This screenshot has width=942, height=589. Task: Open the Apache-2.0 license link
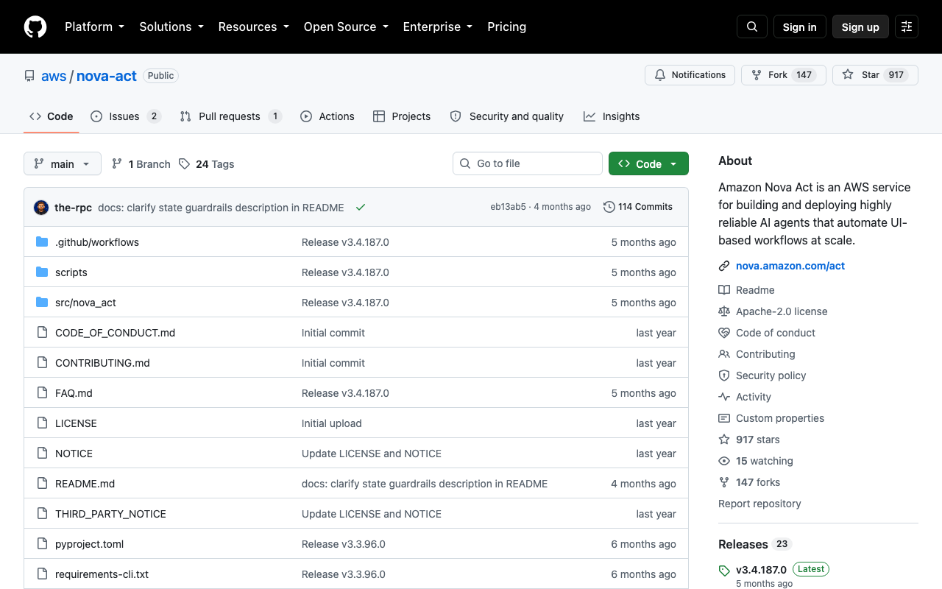click(782, 311)
